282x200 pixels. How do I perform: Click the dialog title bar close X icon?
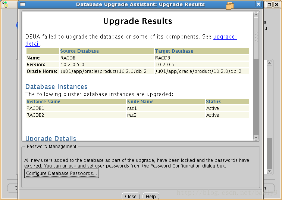tap(258, 4)
